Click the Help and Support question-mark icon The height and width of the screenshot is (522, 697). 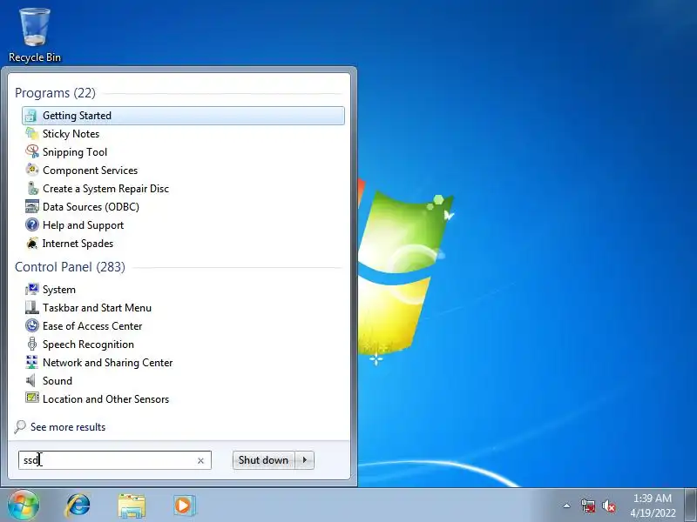(31, 224)
